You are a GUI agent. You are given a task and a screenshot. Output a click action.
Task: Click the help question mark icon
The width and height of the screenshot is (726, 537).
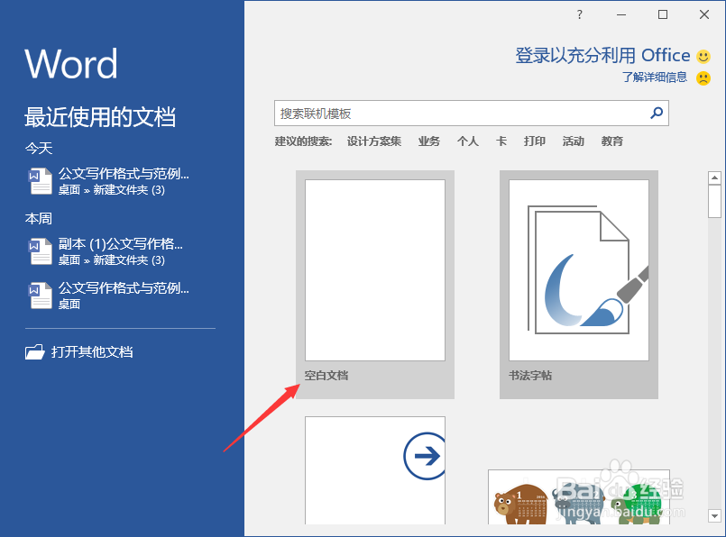tap(579, 14)
